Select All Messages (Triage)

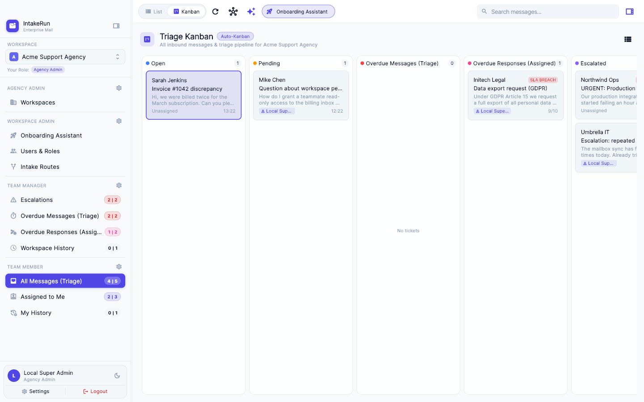(65, 281)
